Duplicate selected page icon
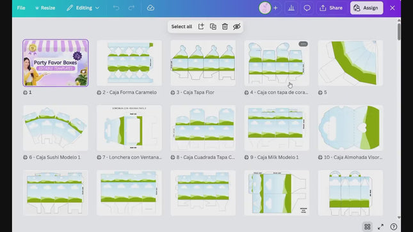This screenshot has width=413, height=232. [x=213, y=27]
